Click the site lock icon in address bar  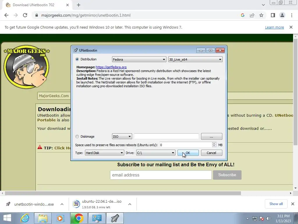point(37,15)
